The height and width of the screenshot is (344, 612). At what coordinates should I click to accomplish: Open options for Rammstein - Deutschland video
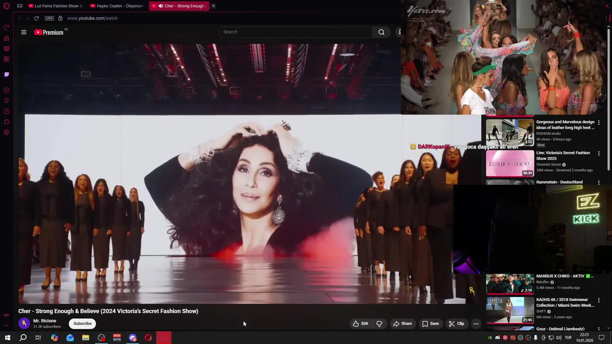click(599, 183)
